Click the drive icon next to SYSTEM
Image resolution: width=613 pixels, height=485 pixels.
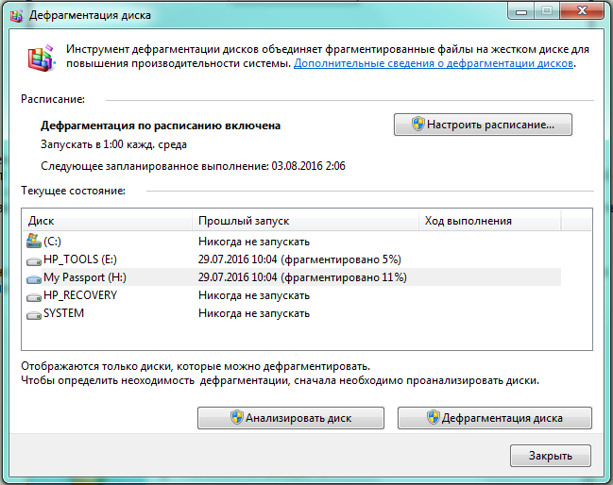pos(34,315)
